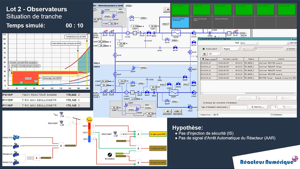
Task: Click pump 012PO symbol
Action: click(126, 92)
